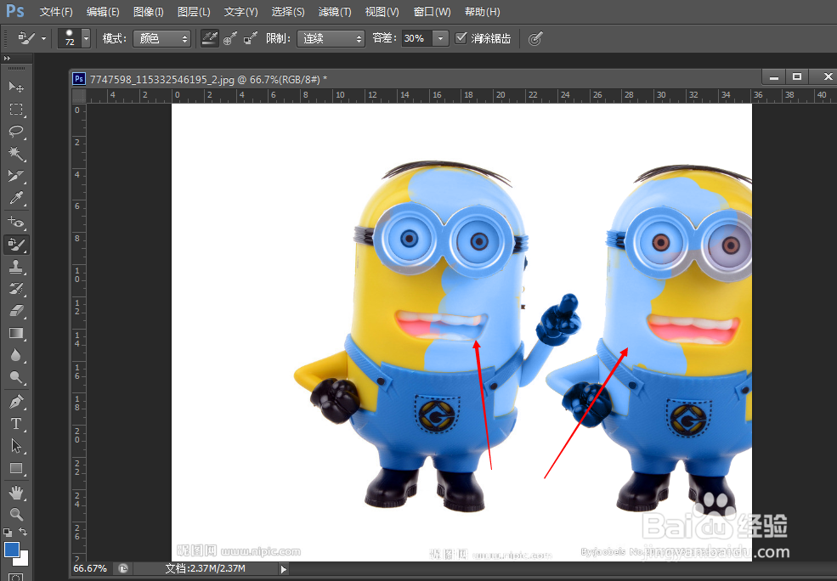Open the 编辑(E) menu
The image size is (837, 581).
pos(103,11)
